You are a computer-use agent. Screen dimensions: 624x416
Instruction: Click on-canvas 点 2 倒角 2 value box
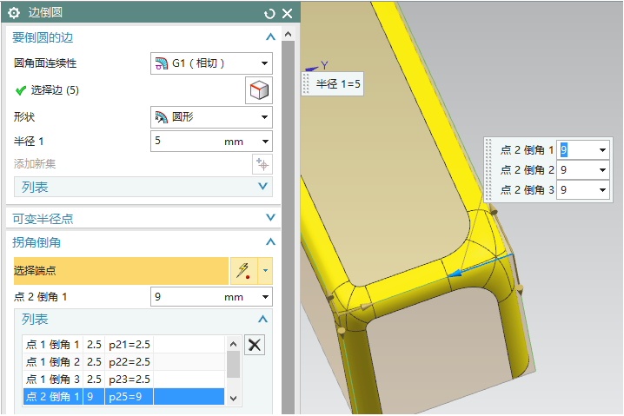[575, 169]
